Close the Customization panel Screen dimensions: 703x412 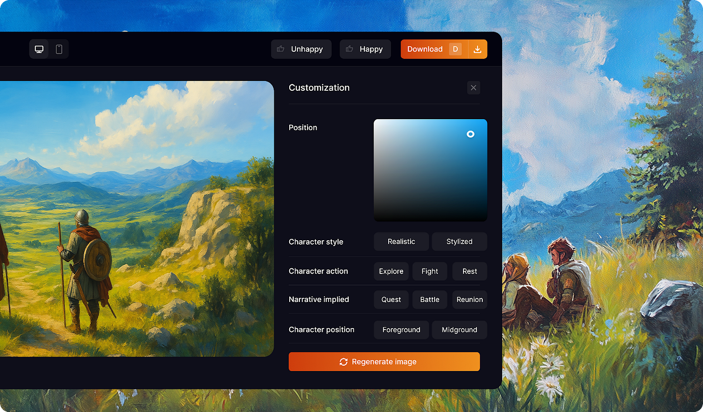pyautogui.click(x=474, y=88)
